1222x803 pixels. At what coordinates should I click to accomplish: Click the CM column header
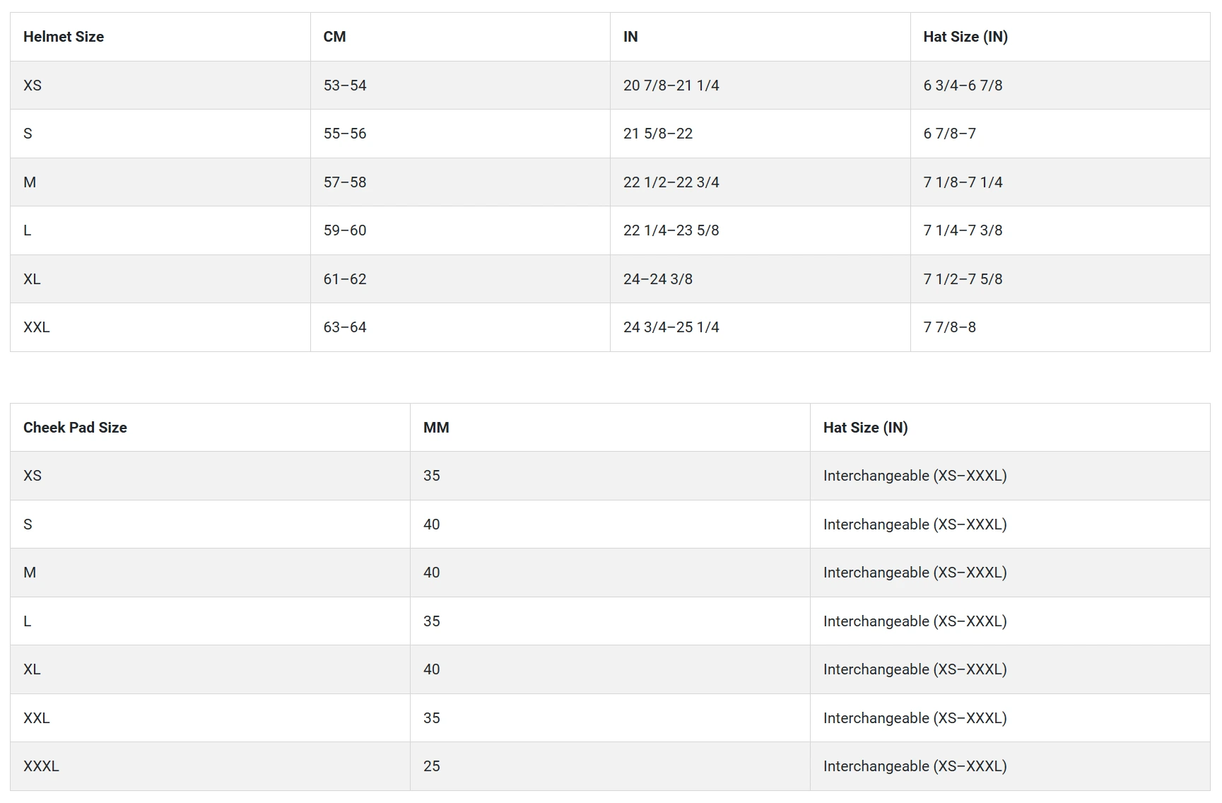click(x=334, y=37)
